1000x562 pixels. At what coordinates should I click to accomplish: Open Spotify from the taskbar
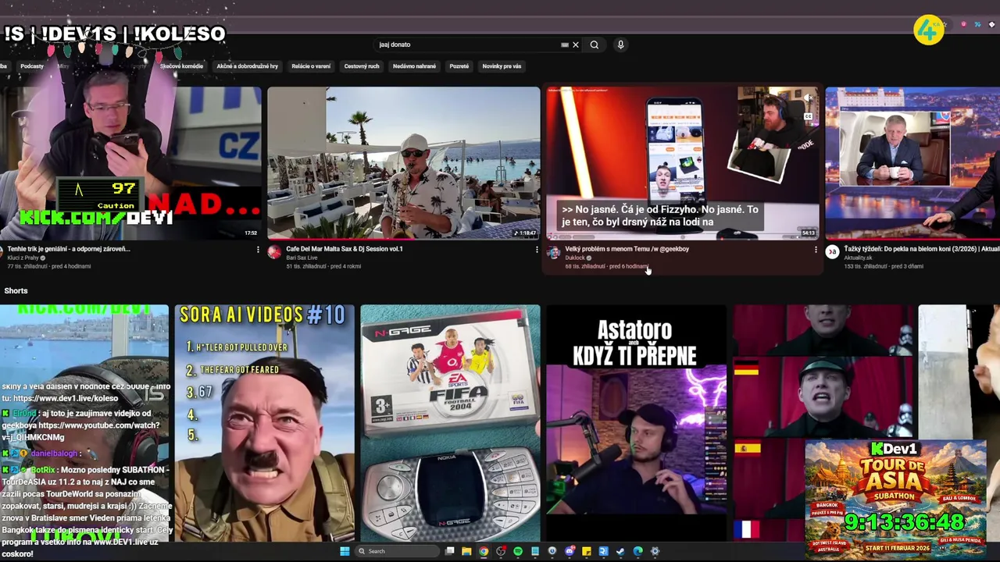[518, 551]
